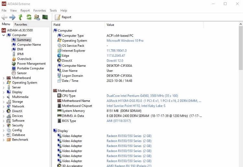The width and height of the screenshot is (243, 167).
Task: Click the Forward arrow toolbar icon
Action: 12,17
